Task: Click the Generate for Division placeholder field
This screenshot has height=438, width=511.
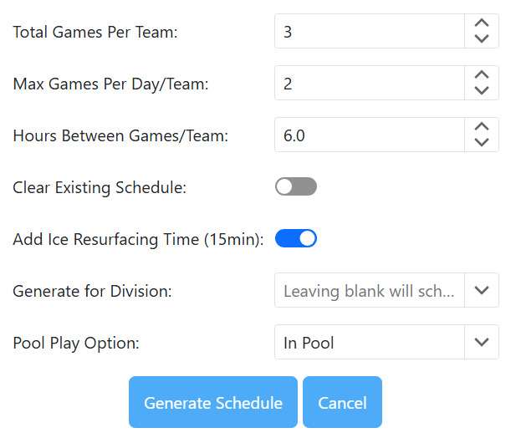Action: (x=369, y=291)
